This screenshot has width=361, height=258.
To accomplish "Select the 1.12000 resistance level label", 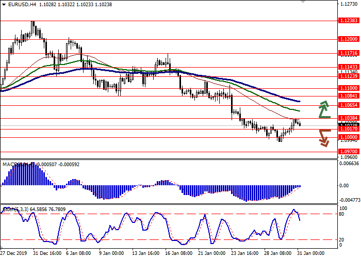I will coord(349,39).
